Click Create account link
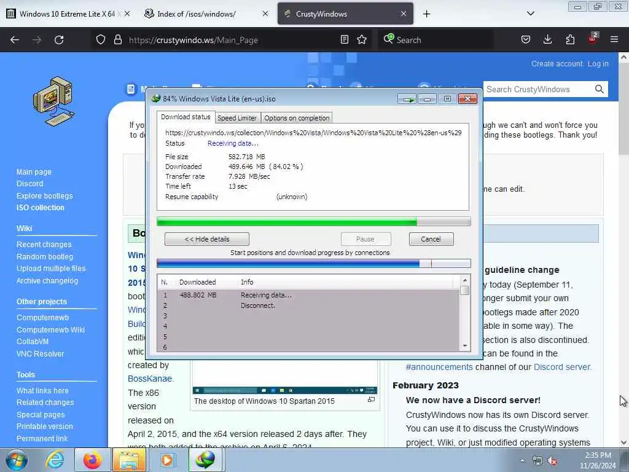Image resolution: width=629 pixels, height=472 pixels. click(557, 64)
